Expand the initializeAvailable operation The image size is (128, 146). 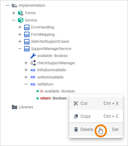[26, 70]
